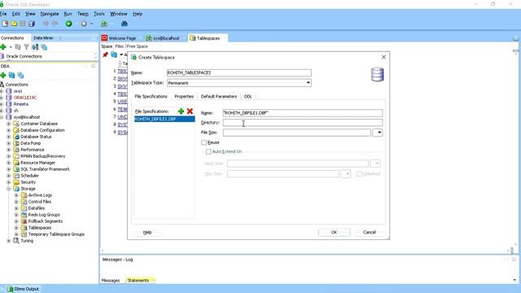Viewport: 521px width, 293px height.
Task: Click the Open folder toolbar icon
Action: point(14,24)
